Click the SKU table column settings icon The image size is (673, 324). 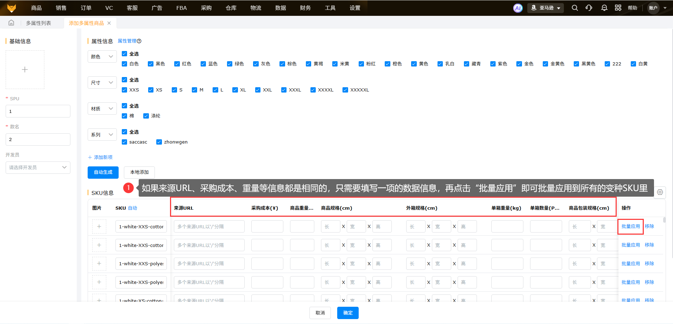[x=660, y=192]
